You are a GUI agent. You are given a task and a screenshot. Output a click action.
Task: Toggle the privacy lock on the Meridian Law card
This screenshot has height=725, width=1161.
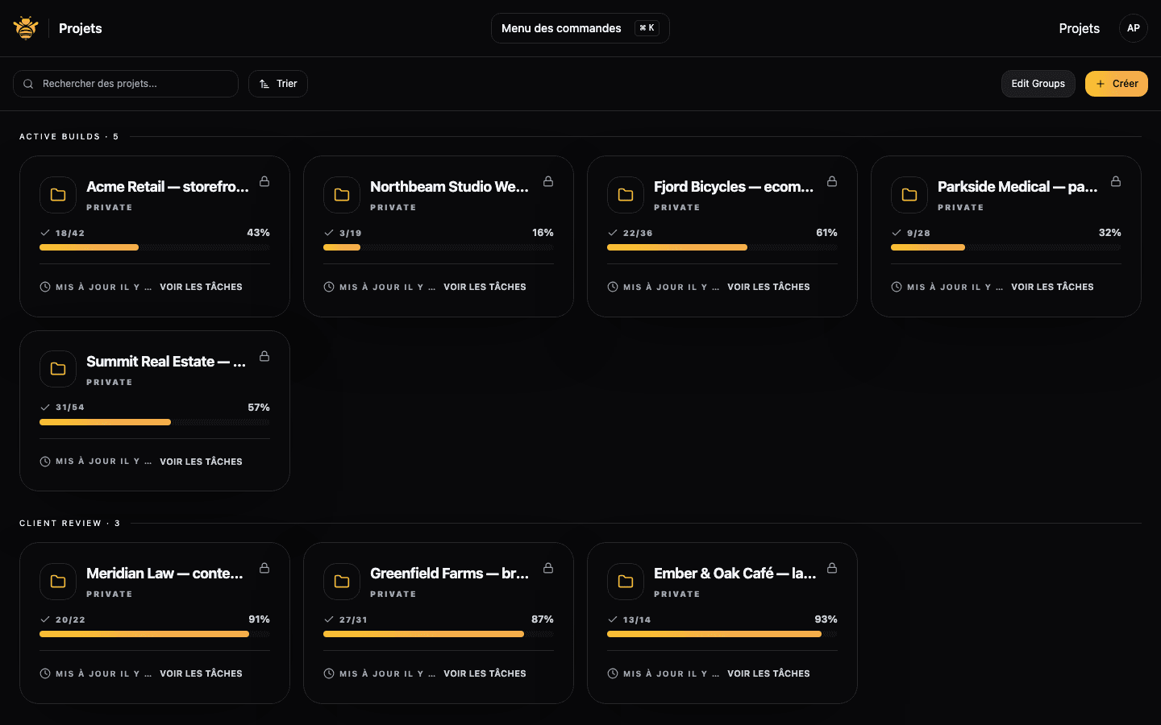pos(264,568)
